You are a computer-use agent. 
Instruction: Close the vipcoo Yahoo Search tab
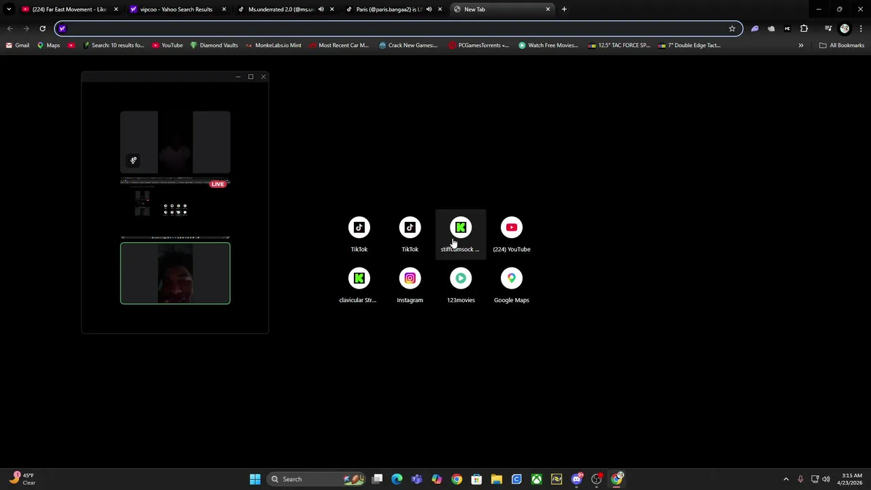(x=224, y=10)
